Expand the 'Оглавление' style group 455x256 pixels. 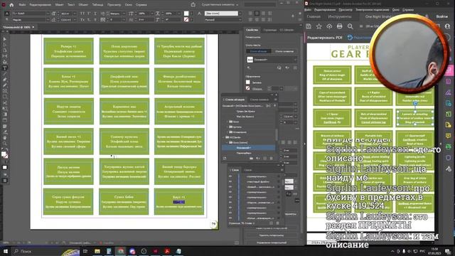227,132
